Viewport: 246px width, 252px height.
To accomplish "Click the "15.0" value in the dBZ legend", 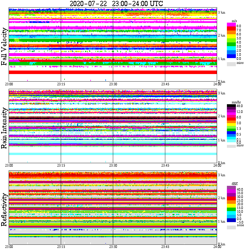I will pos(240,208).
